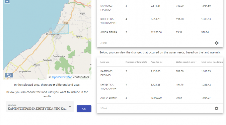Click the OK button
The height and width of the screenshot is (125, 226).
tap(84, 109)
